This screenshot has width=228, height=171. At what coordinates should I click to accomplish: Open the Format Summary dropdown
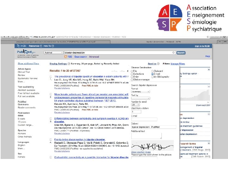click(x=141, y=92)
